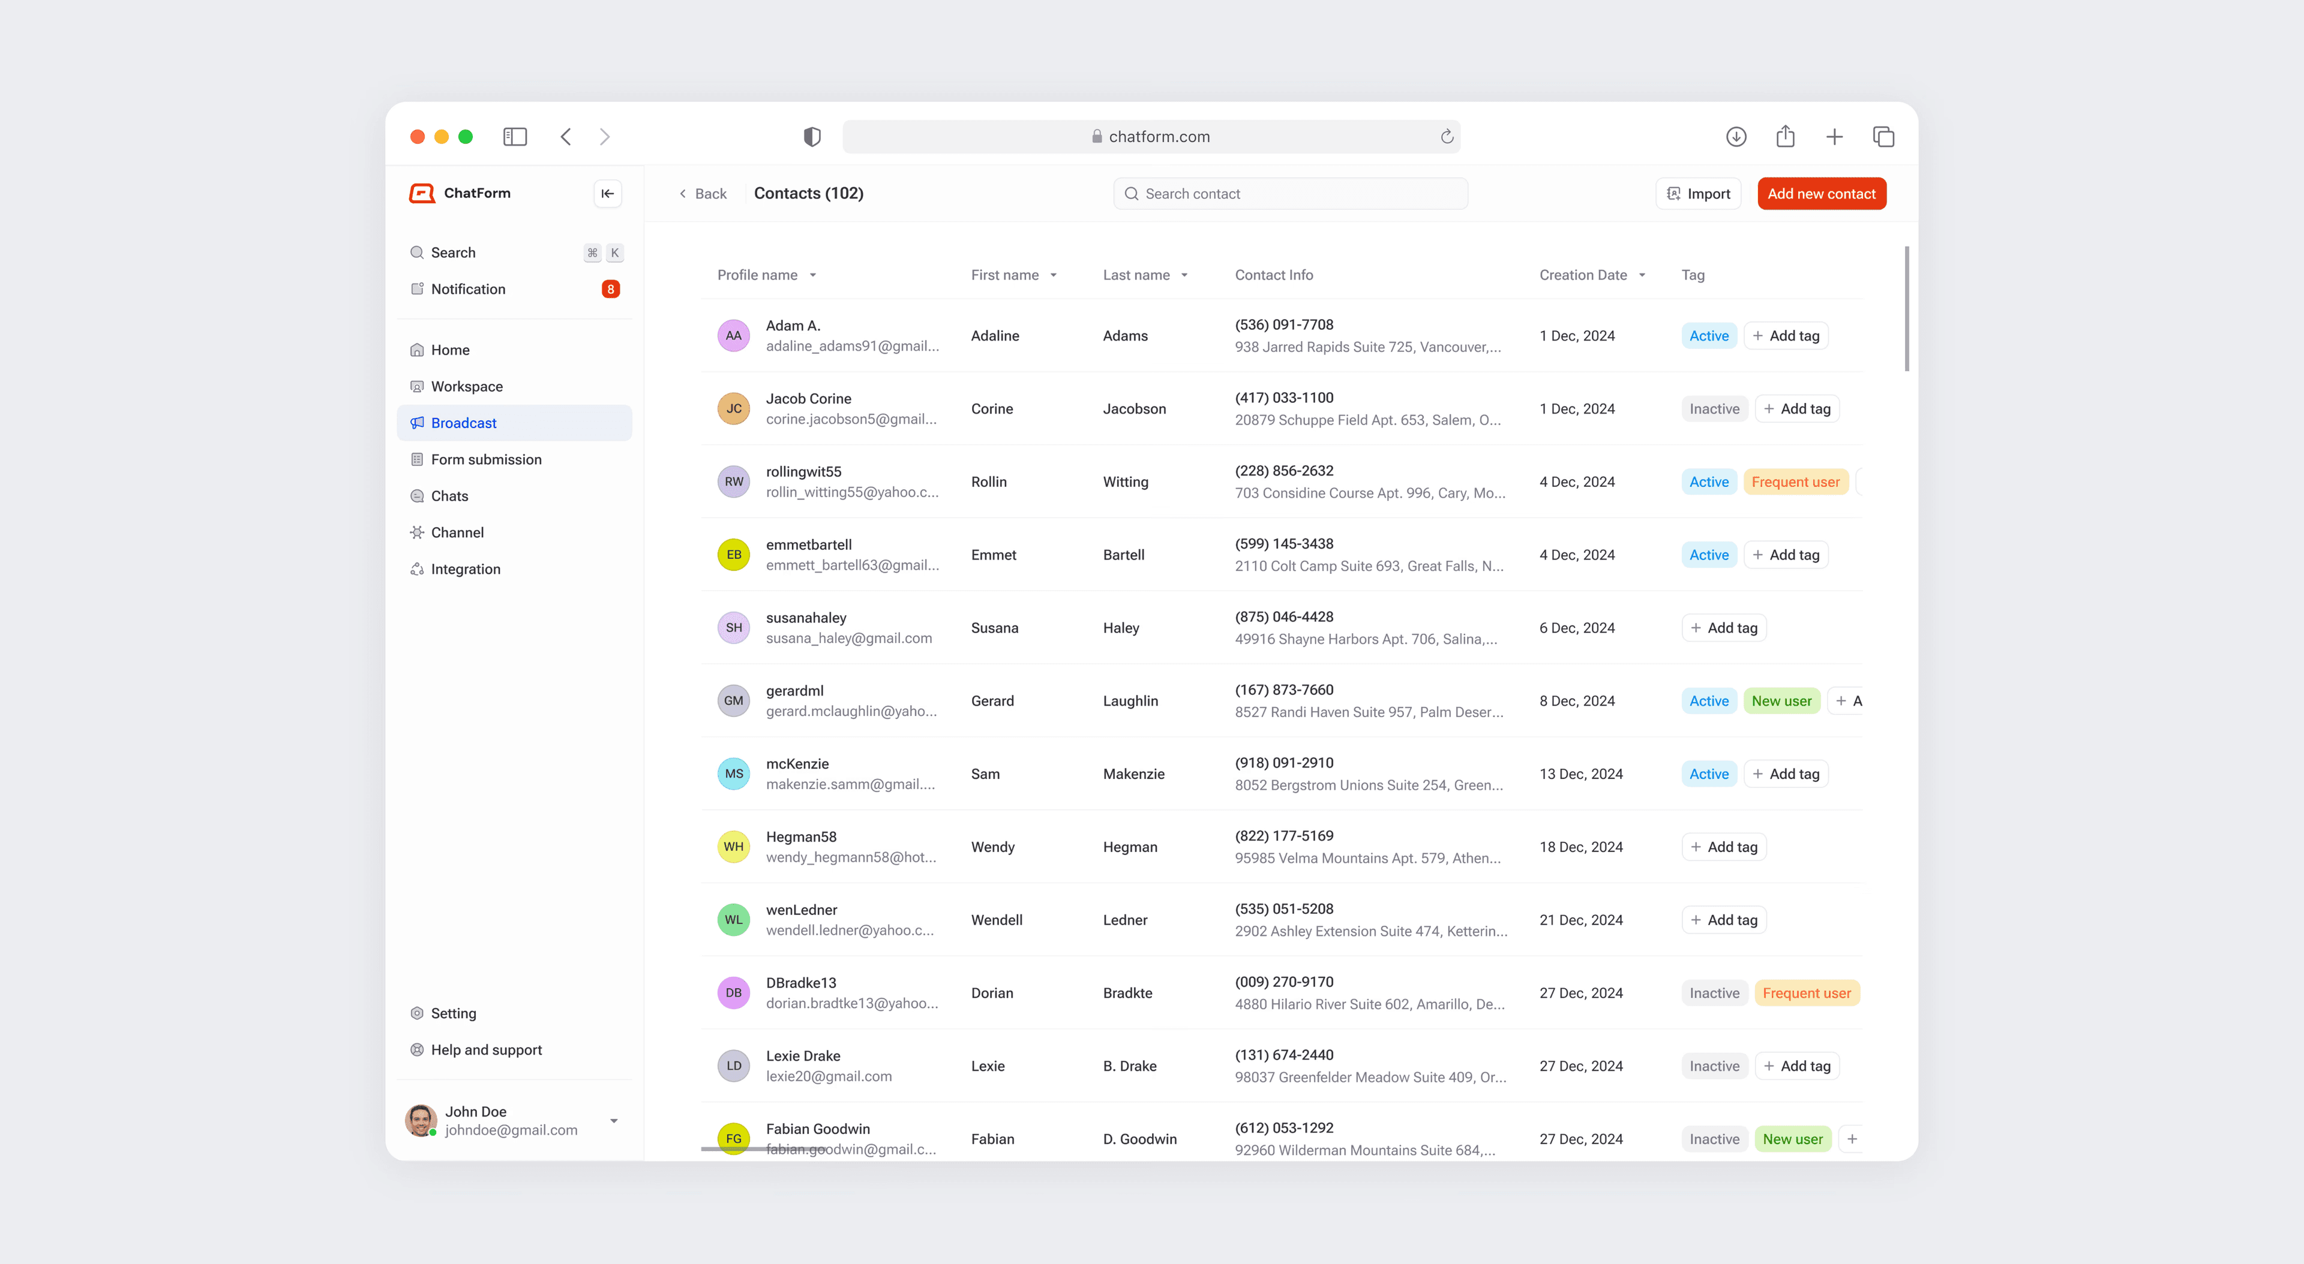Image resolution: width=2304 pixels, height=1264 pixels.
Task: Refresh the chatform.com page
Action: (x=1447, y=136)
